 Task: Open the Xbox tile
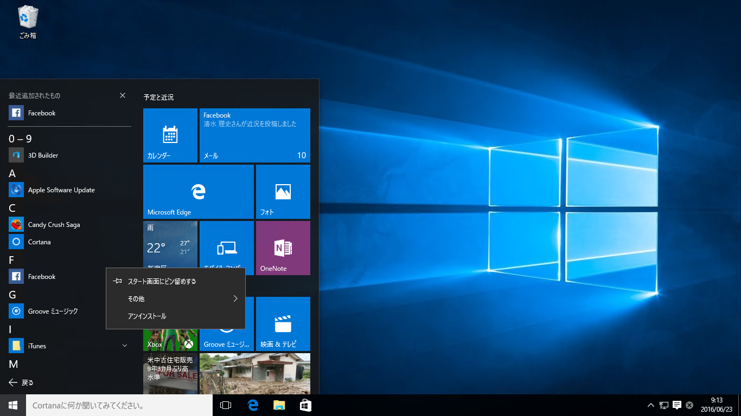(x=170, y=340)
